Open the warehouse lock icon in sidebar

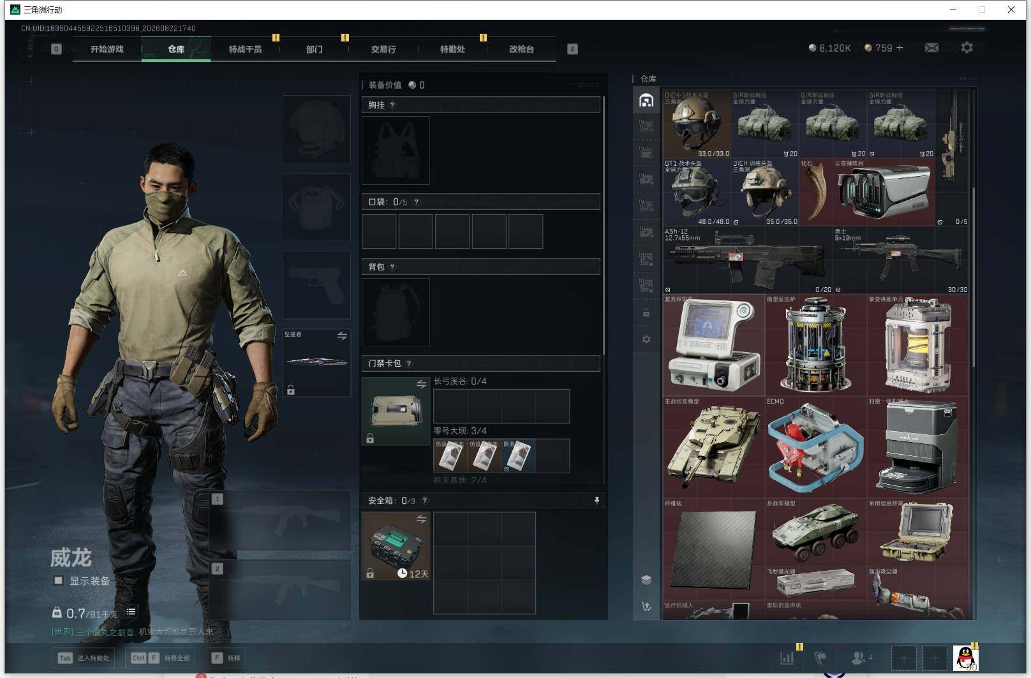(x=646, y=313)
